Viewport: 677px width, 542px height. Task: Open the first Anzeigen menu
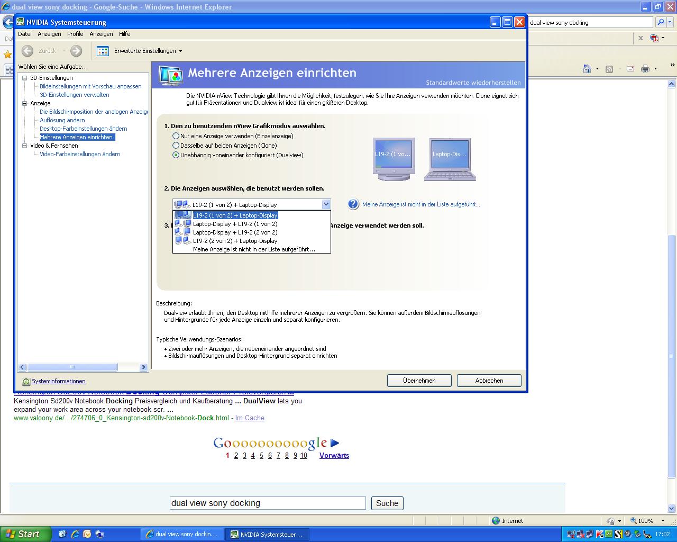49,34
